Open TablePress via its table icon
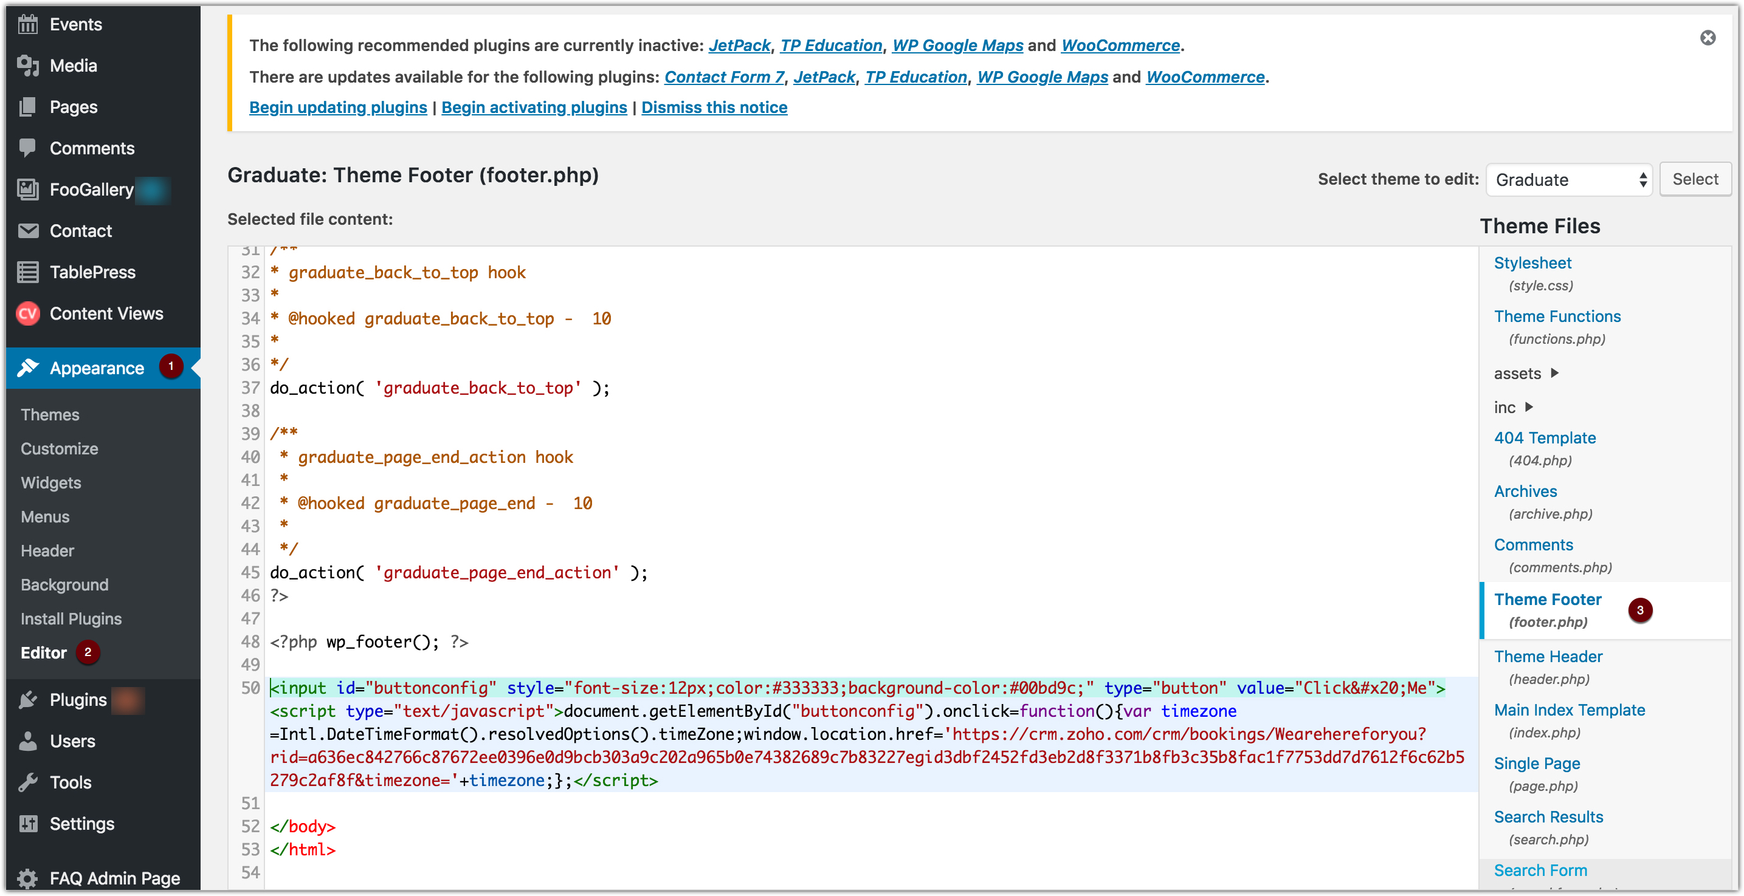Screen dimensions: 1744x896 tap(28, 272)
